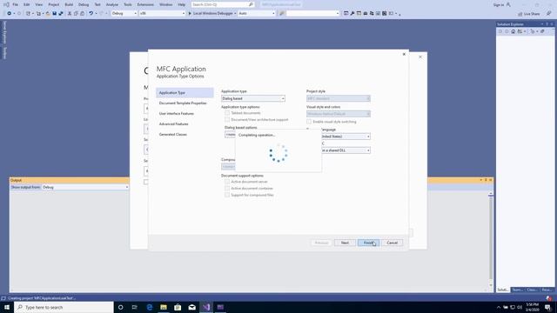The height and width of the screenshot is (313, 557).
Task: Open Microsoft Store from the taskbar
Action: (178, 307)
